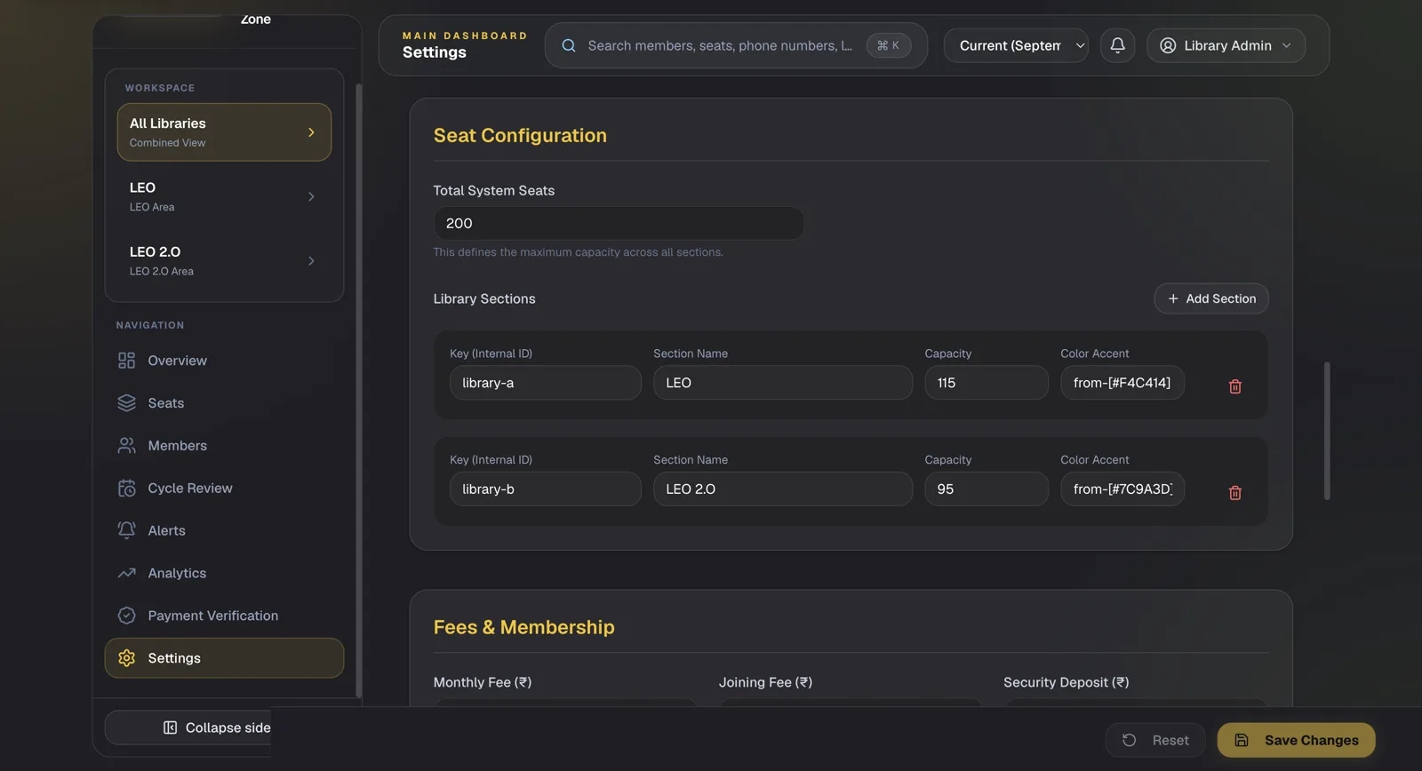Expand the LEO workspace chevron
This screenshot has height=771, width=1422.
[x=311, y=196]
